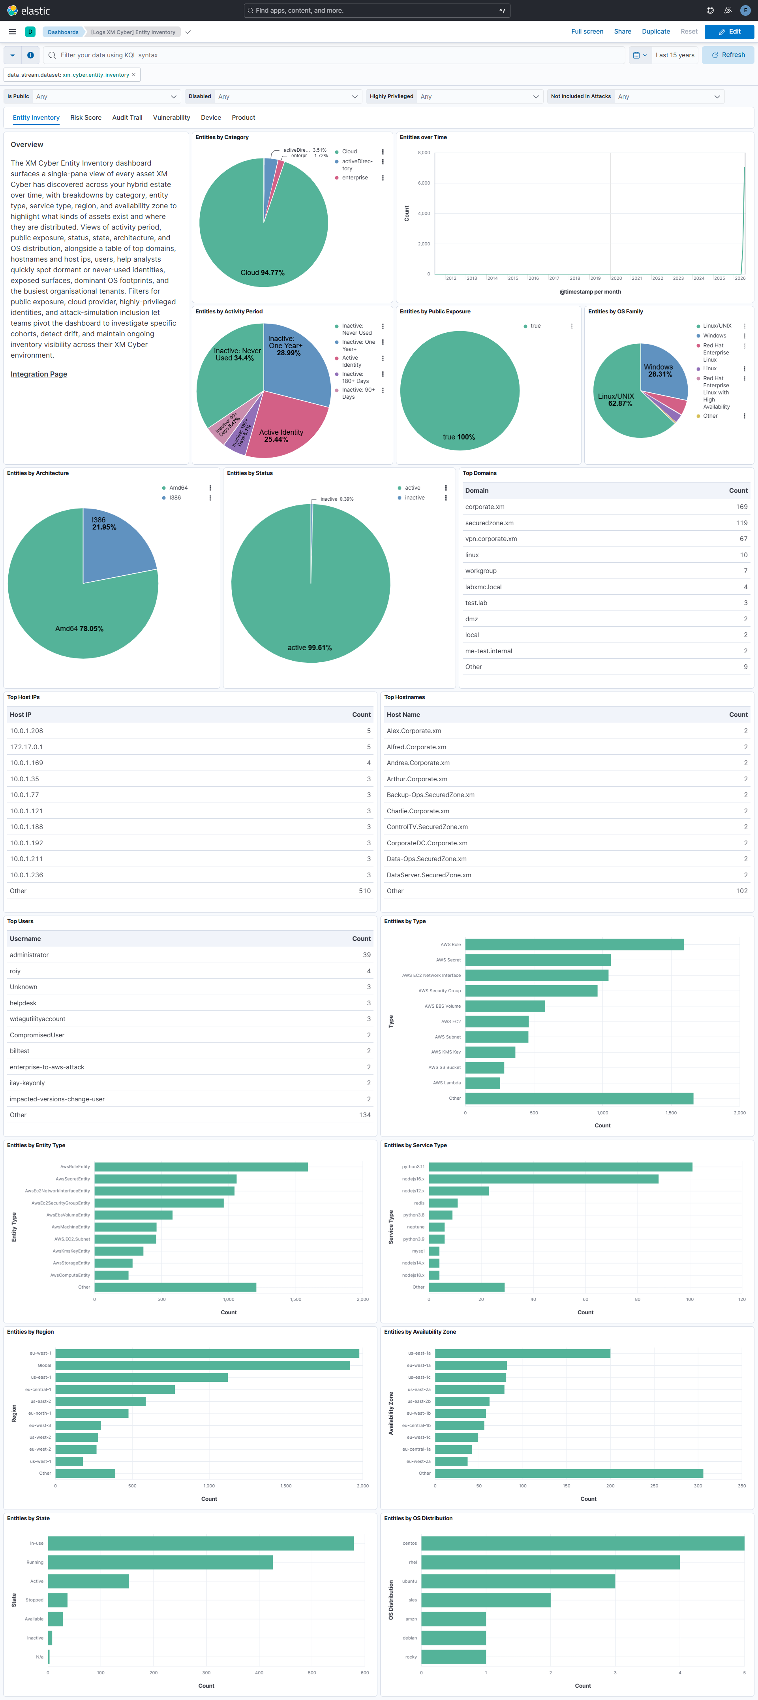
Task: Switch to the Vulnerability tab
Action: [x=171, y=117]
